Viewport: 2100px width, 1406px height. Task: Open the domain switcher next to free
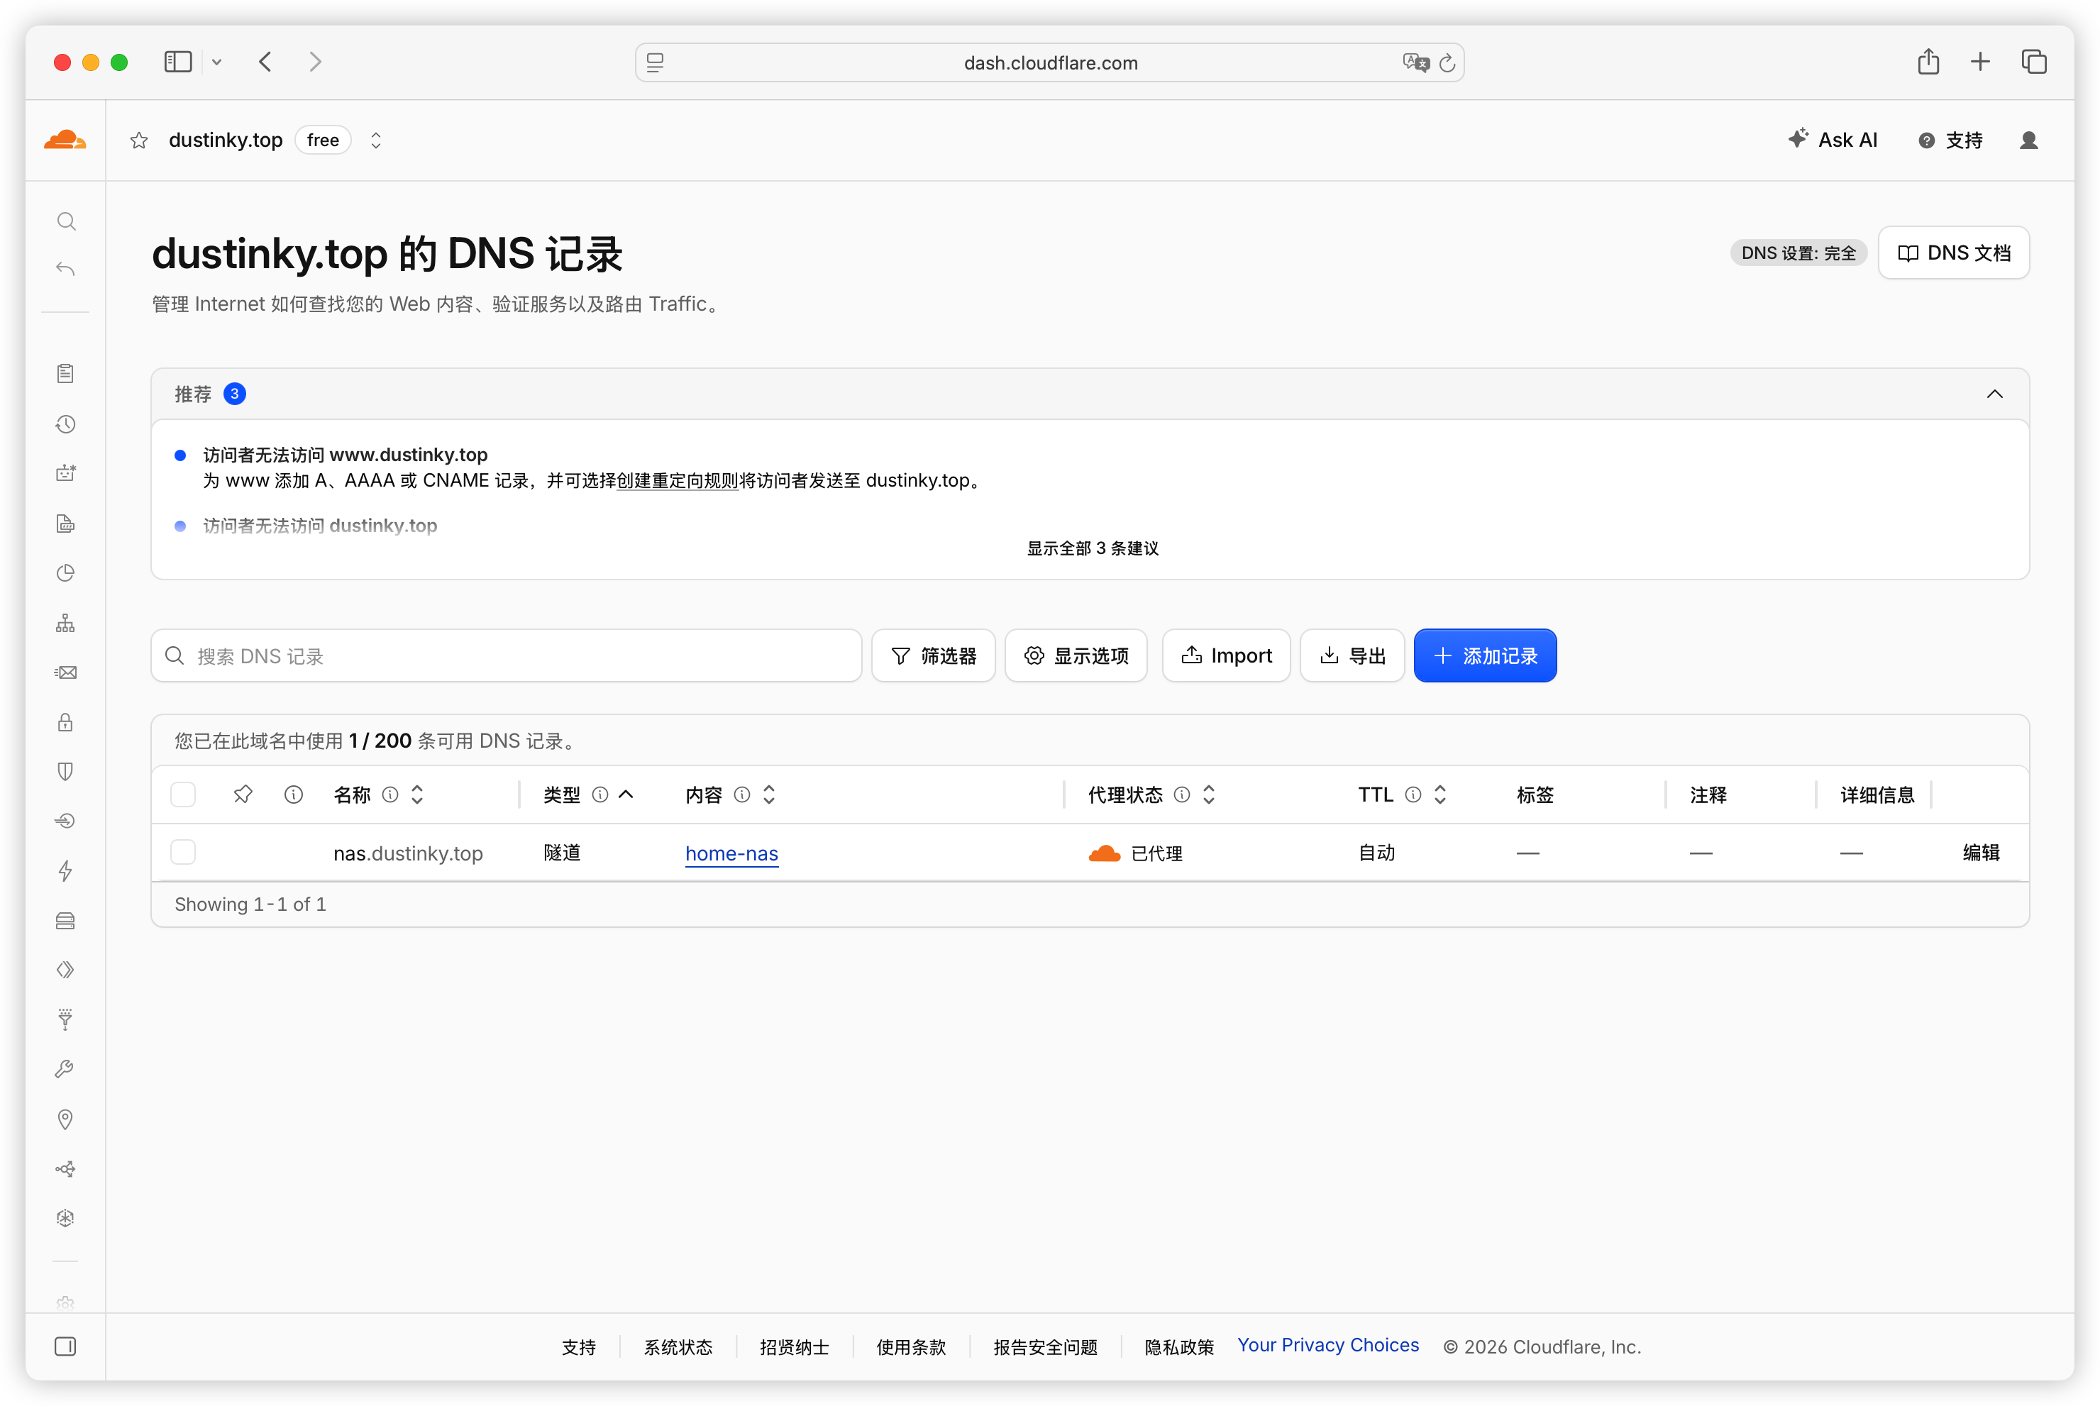(x=376, y=140)
